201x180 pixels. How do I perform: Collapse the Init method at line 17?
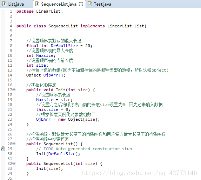tap(14, 89)
